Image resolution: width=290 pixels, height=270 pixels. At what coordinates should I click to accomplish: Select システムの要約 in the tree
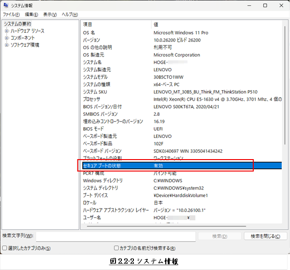pyautogui.click(x=17, y=24)
